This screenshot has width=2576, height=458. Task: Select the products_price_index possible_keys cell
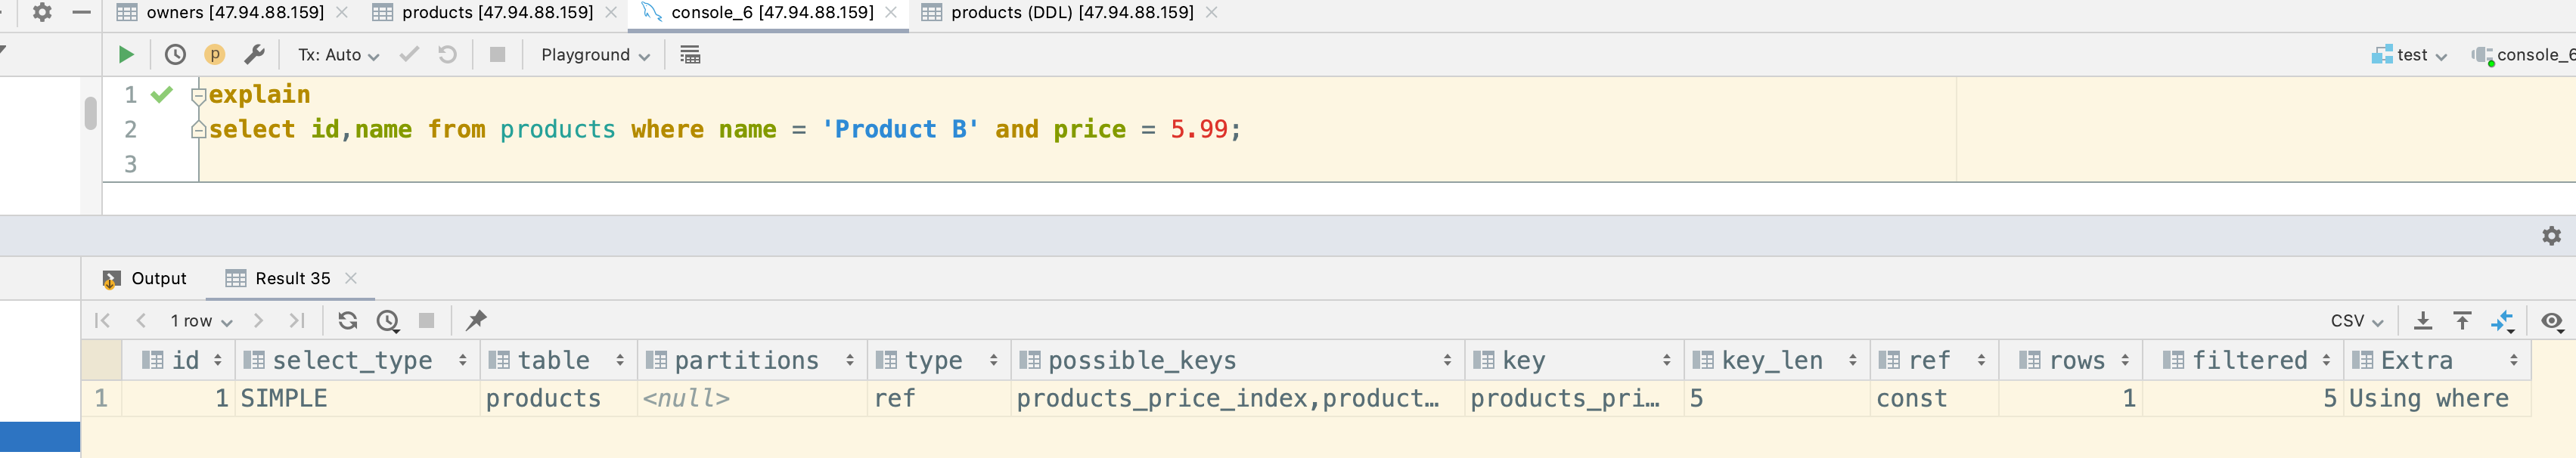click(x=1227, y=399)
